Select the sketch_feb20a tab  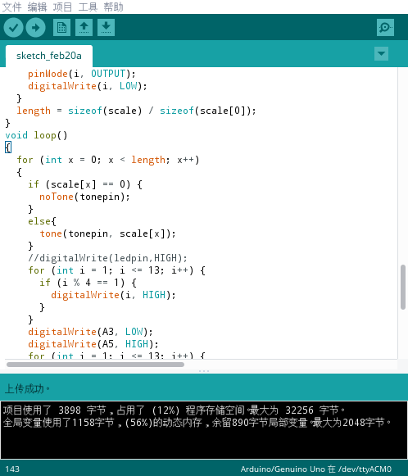click(49, 56)
